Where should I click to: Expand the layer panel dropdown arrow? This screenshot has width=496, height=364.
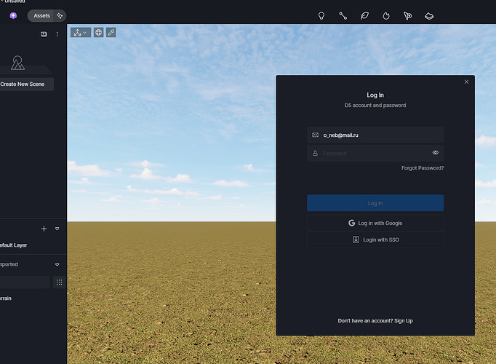coord(57,229)
